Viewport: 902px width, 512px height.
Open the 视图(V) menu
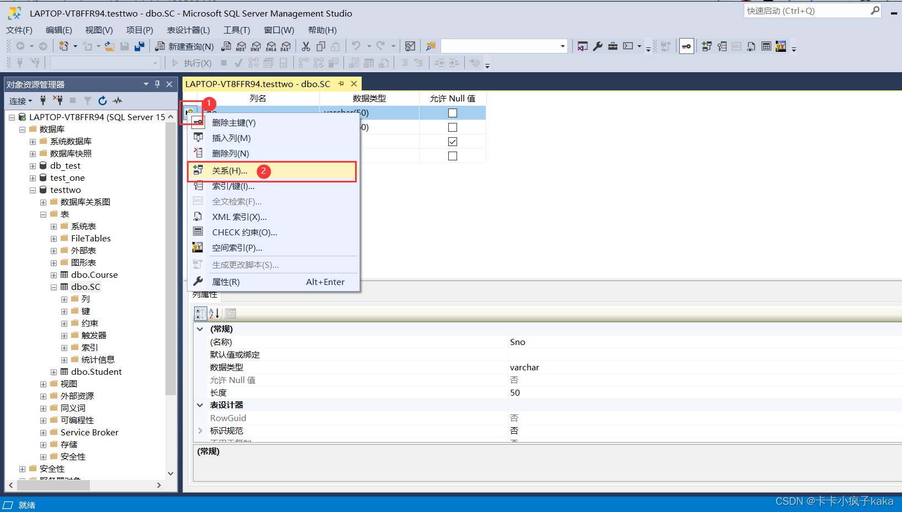pyautogui.click(x=99, y=30)
